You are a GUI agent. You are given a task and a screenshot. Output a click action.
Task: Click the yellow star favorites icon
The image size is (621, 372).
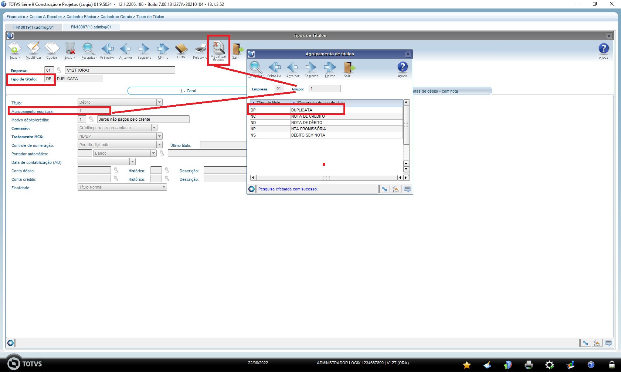[x=467, y=365]
